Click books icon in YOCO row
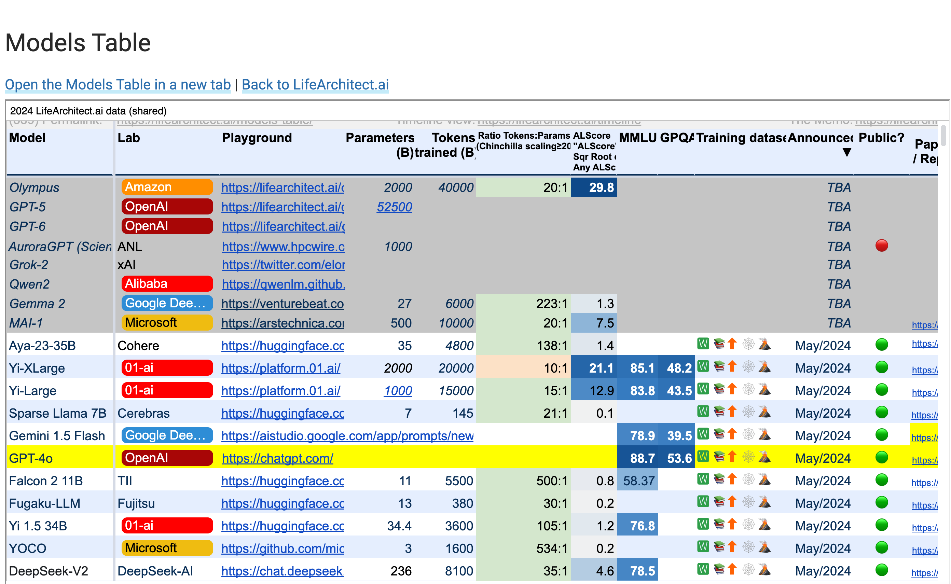The image size is (951, 584). click(719, 546)
